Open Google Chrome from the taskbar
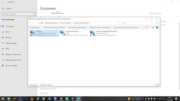 61,98
